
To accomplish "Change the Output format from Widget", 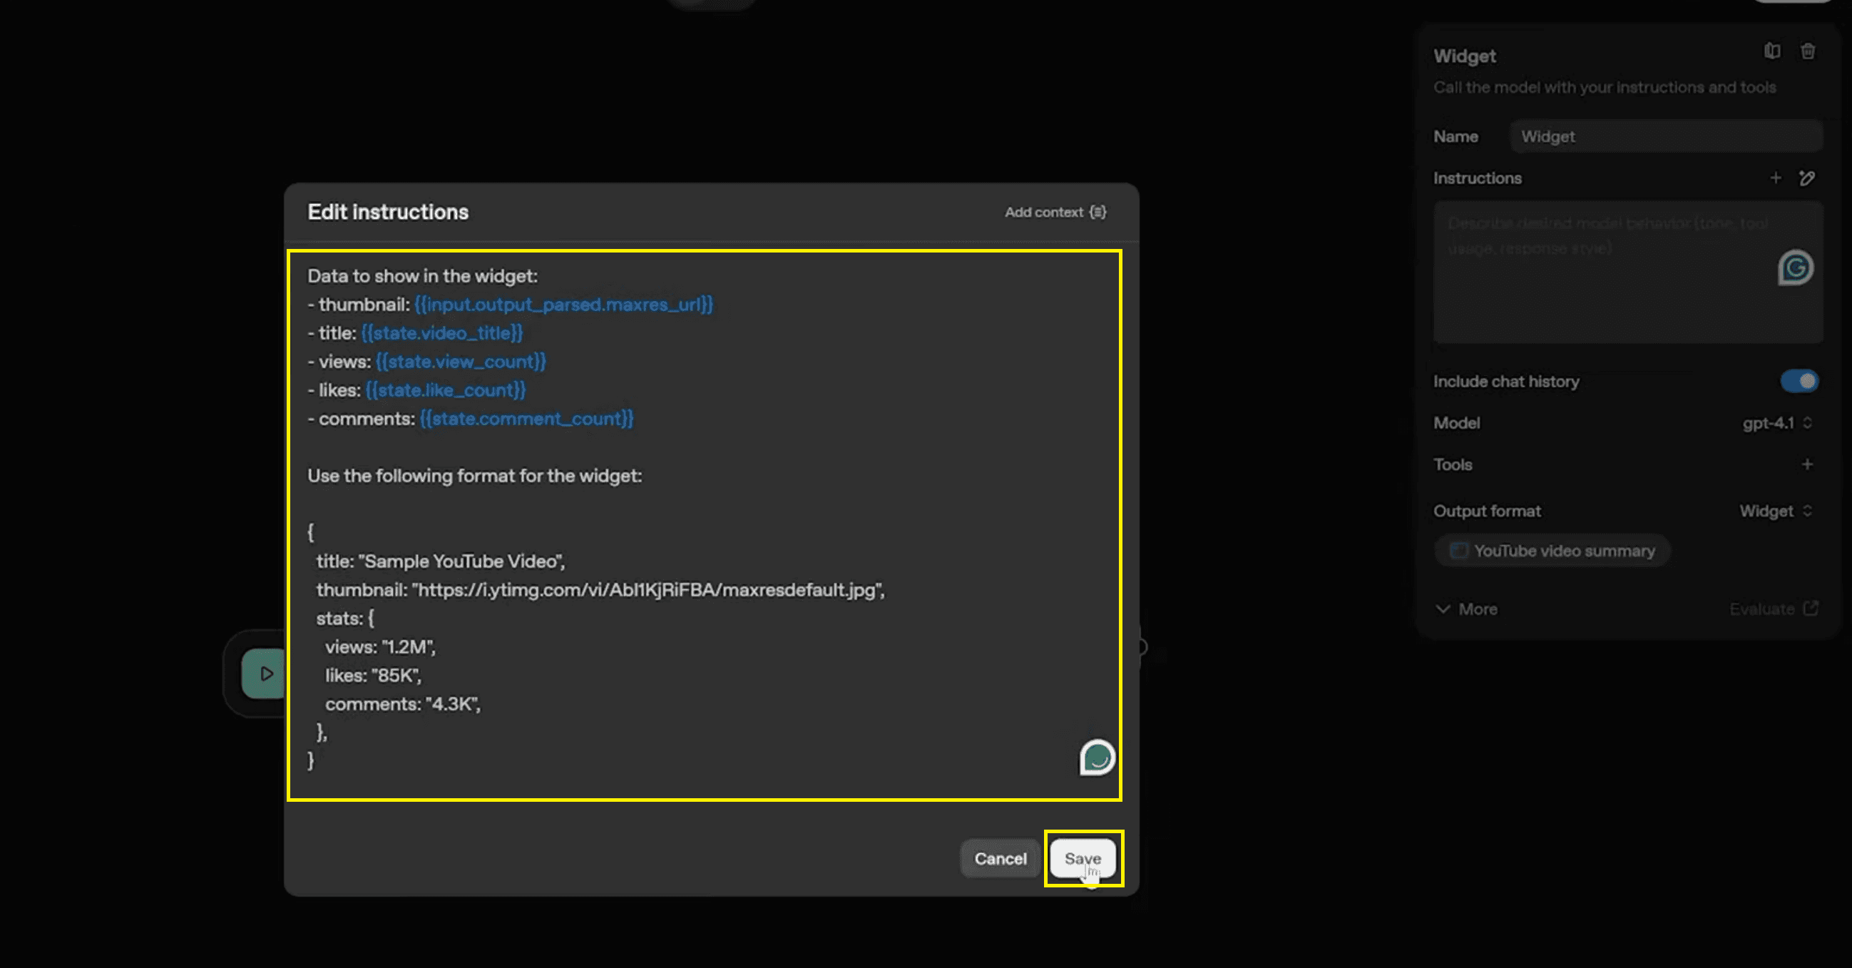I will (x=1774, y=511).
